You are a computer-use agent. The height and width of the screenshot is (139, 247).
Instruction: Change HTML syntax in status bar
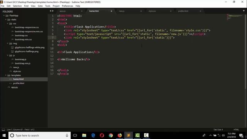(236, 130)
